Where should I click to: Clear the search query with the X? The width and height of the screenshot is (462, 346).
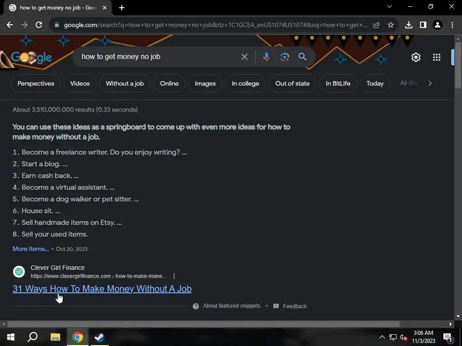[x=244, y=57]
